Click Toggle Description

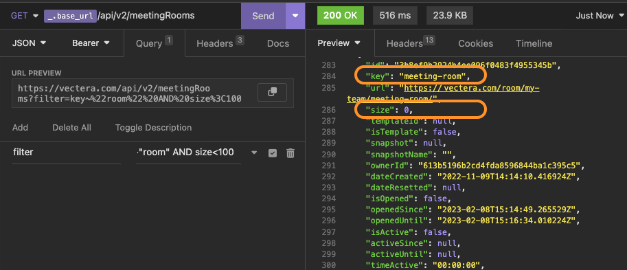point(154,128)
